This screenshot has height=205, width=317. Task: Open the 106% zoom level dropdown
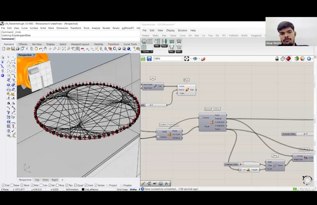coord(181,59)
